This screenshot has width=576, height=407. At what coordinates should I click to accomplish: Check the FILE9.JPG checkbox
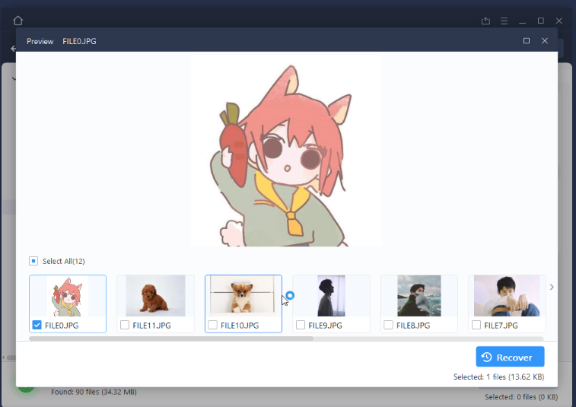(x=301, y=325)
